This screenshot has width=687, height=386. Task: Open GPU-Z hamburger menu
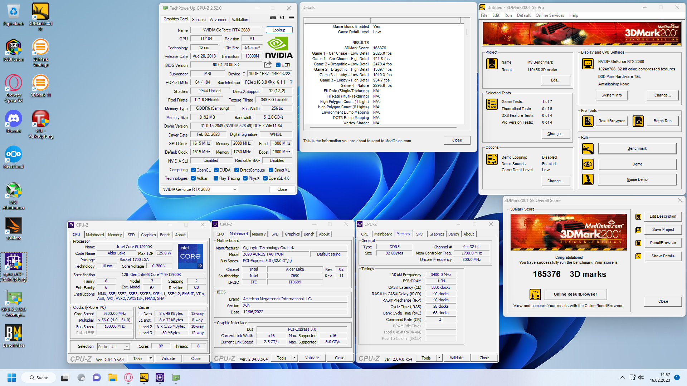coord(291,18)
